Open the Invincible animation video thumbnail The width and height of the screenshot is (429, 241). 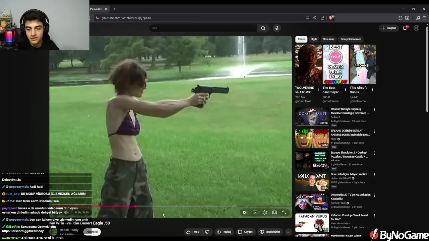click(312, 138)
